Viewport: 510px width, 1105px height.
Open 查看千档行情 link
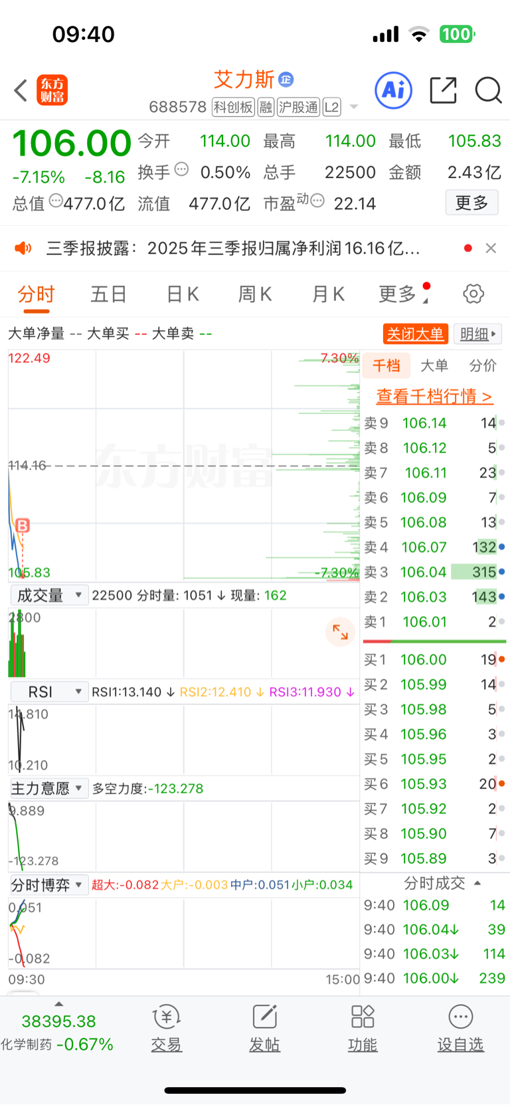[434, 396]
